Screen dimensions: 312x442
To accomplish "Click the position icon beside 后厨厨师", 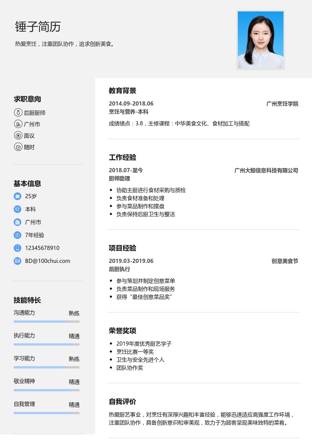I will 18,113.
